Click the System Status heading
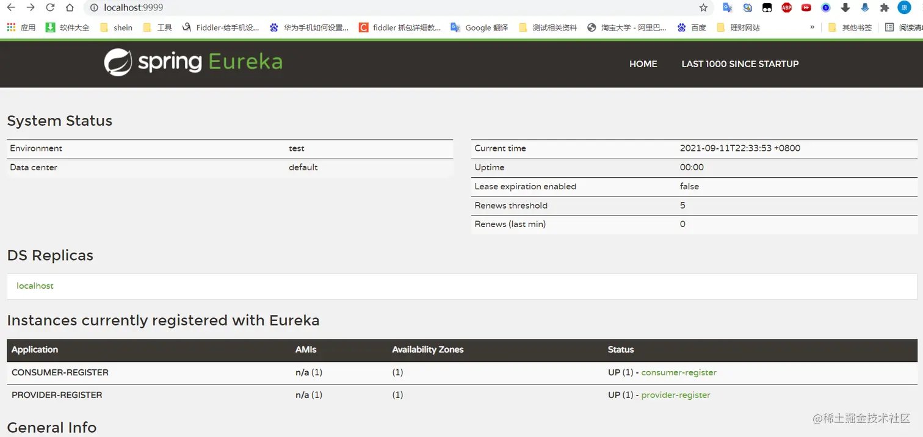The image size is (923, 437). click(60, 121)
